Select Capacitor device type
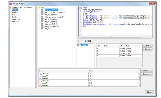 click(x=16, y=19)
